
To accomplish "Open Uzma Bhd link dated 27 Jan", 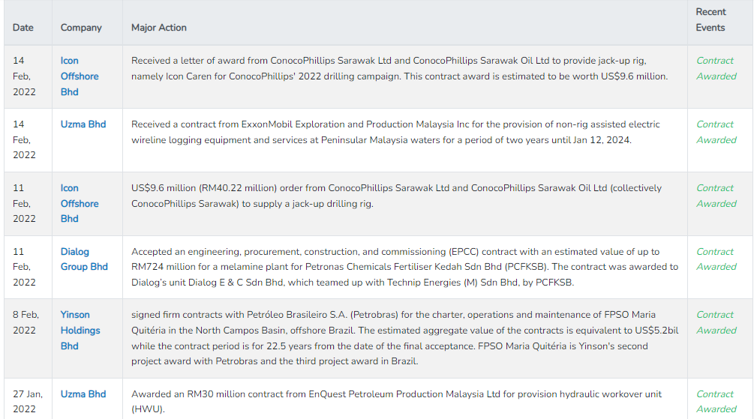I will [83, 394].
